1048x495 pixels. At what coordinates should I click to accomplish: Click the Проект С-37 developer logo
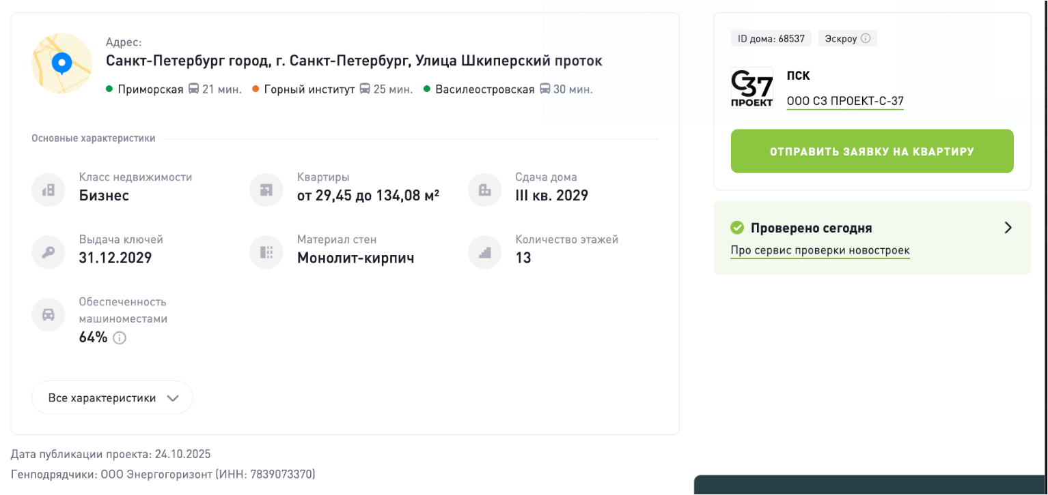tap(752, 88)
